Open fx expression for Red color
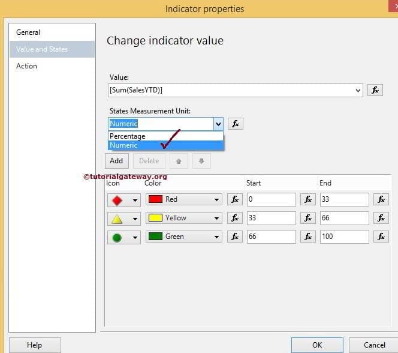Viewport: 398px width, 353px height. [234, 199]
